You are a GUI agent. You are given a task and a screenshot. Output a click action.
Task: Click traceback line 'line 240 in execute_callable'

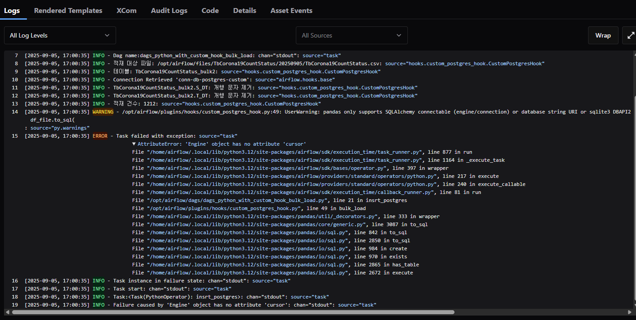[x=484, y=184]
